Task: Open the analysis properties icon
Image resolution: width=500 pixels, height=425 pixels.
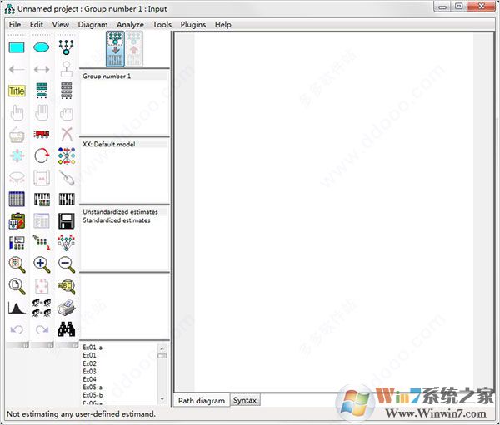Action: point(42,200)
